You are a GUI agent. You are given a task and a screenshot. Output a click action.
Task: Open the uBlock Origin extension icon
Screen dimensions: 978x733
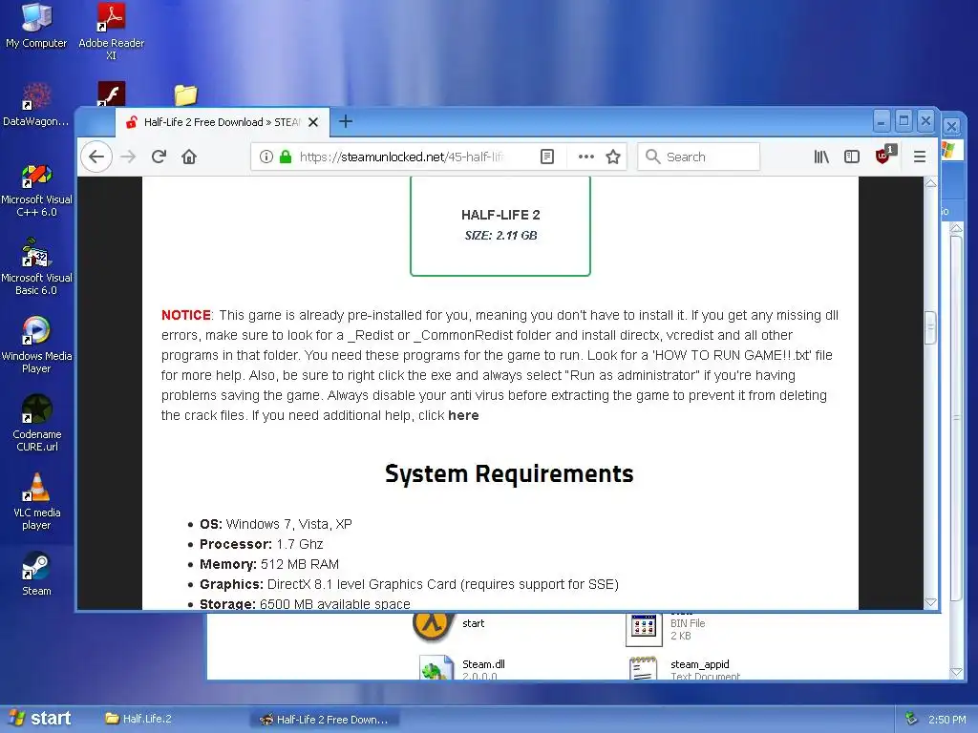point(885,156)
